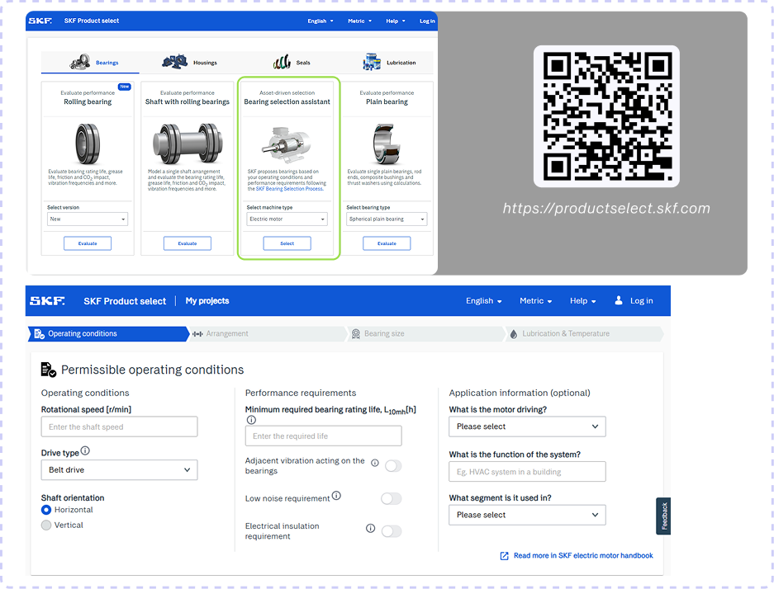The width and height of the screenshot is (774, 589).
Task: Click the electric motor image in selection assistant
Action: pos(287,143)
